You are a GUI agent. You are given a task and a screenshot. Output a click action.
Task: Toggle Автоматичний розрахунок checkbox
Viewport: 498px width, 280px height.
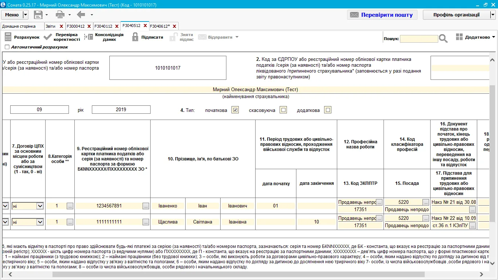tap(7, 47)
